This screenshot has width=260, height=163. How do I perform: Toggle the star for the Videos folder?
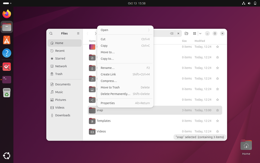(217, 131)
